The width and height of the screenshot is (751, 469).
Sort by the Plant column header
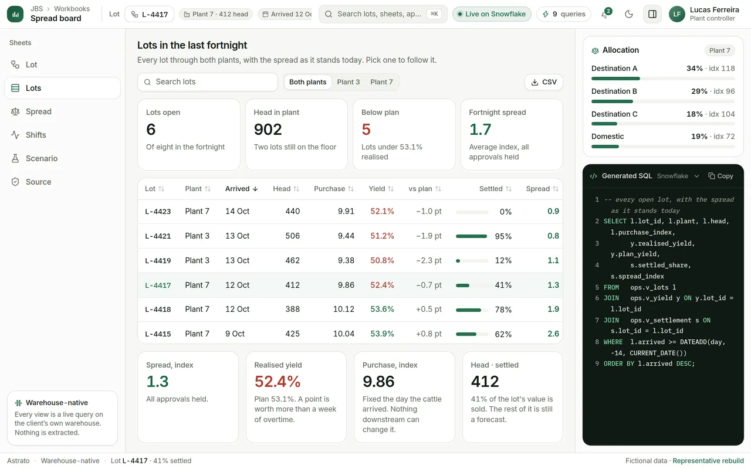pyautogui.click(x=198, y=189)
